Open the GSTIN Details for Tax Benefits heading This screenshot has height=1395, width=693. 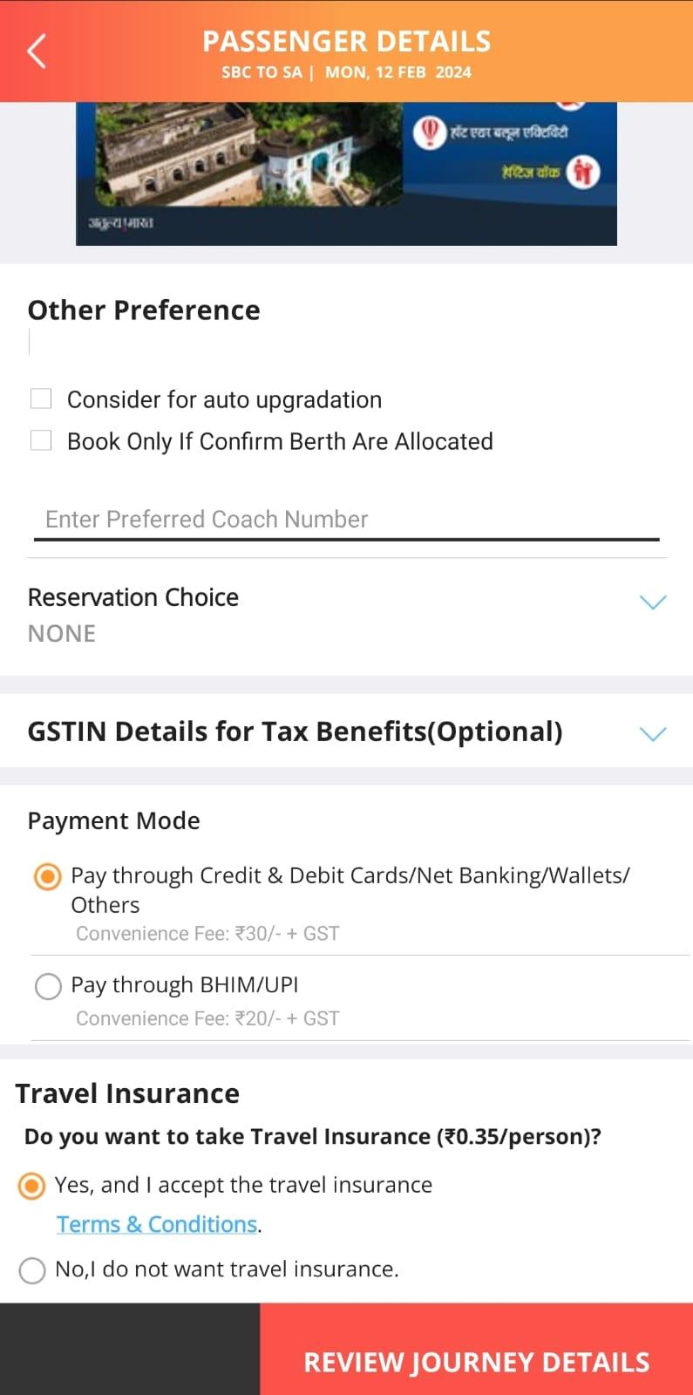295,732
